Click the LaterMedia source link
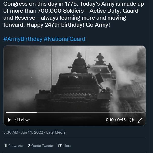153x153 pixels. click(56, 132)
